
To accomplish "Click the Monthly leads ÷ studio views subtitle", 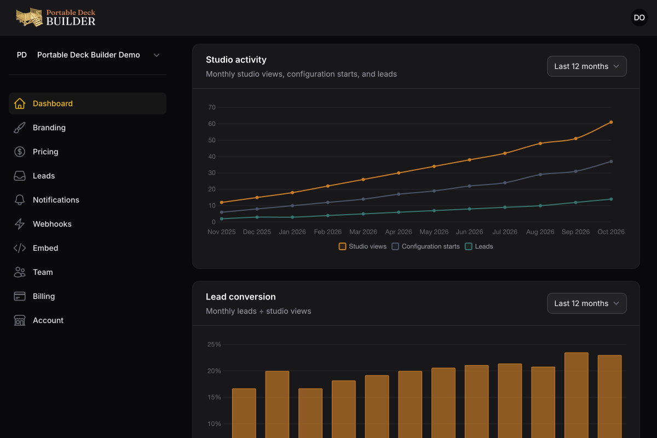I will pos(258,311).
